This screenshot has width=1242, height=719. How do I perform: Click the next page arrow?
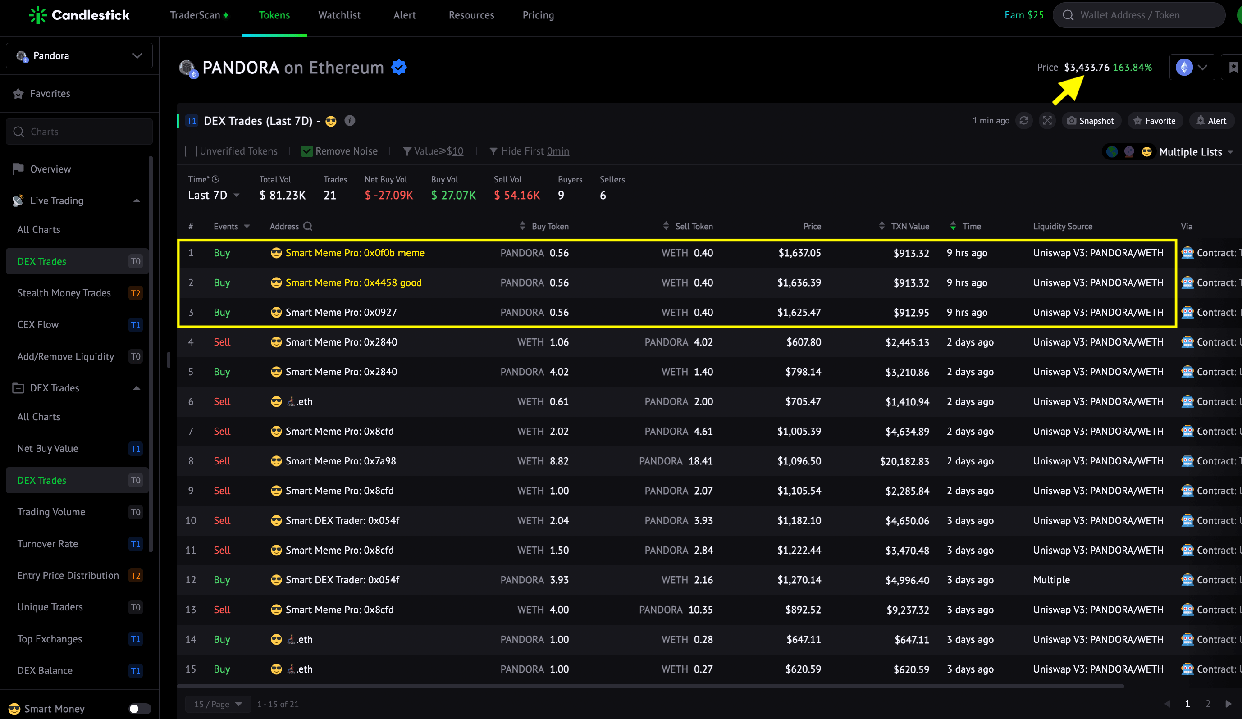(x=1228, y=704)
